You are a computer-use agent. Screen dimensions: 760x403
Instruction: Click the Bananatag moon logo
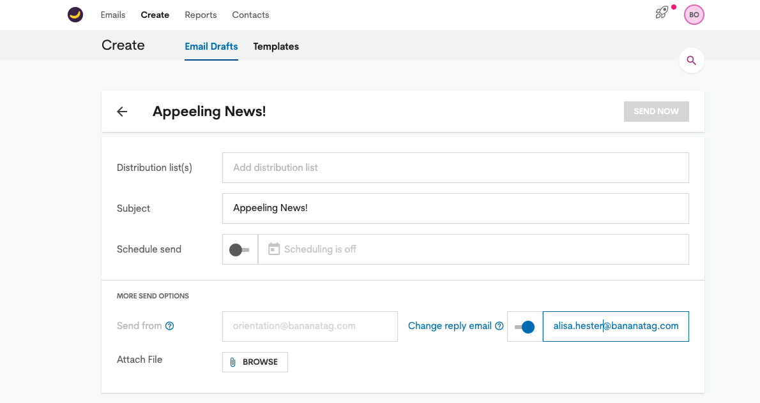pos(75,15)
